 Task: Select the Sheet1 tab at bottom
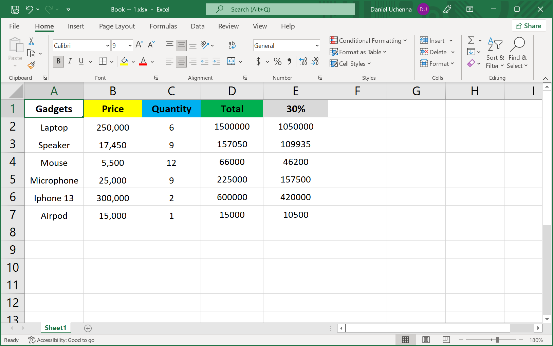point(55,328)
